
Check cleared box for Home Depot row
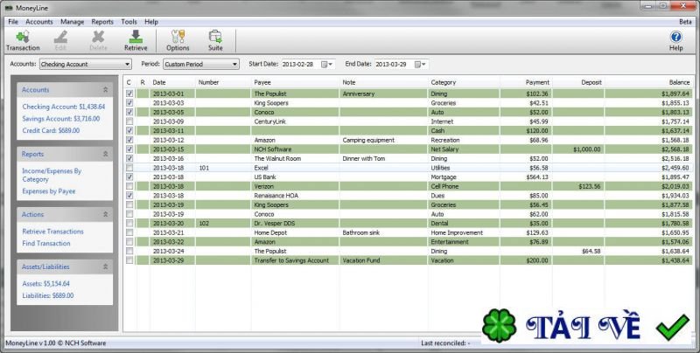pyautogui.click(x=129, y=232)
